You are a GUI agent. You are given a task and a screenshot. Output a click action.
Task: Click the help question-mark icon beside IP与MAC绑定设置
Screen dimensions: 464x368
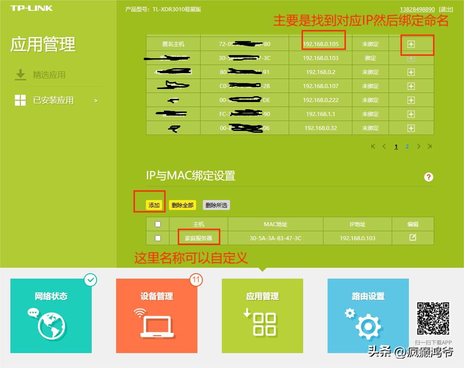[x=428, y=177]
